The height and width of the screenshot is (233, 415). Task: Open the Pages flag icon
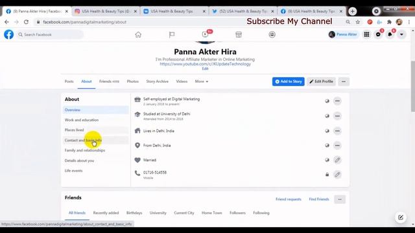tap(172, 34)
